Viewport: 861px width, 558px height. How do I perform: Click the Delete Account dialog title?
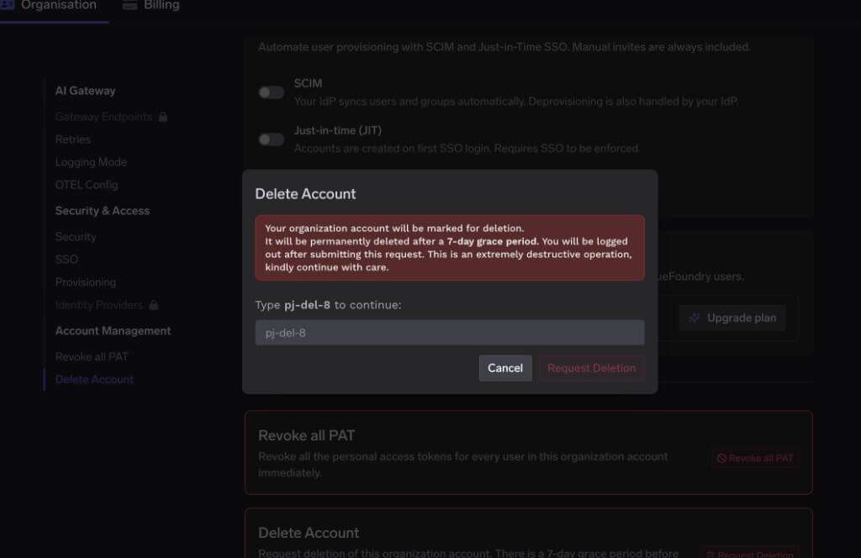305,193
